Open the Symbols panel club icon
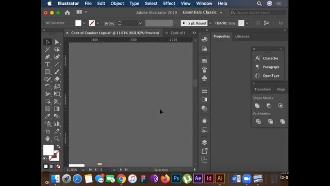 coord(204,78)
